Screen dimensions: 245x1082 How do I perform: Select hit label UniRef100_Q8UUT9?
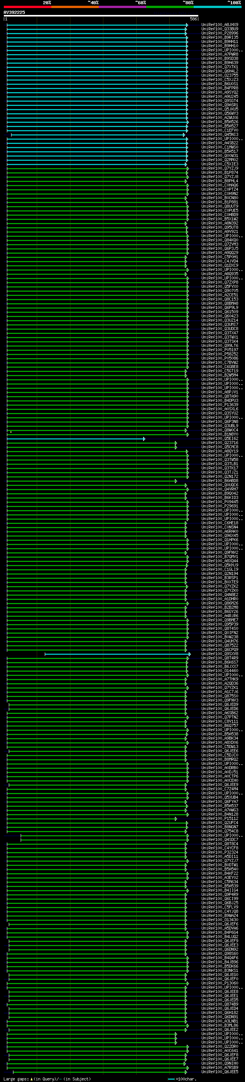coord(220,206)
